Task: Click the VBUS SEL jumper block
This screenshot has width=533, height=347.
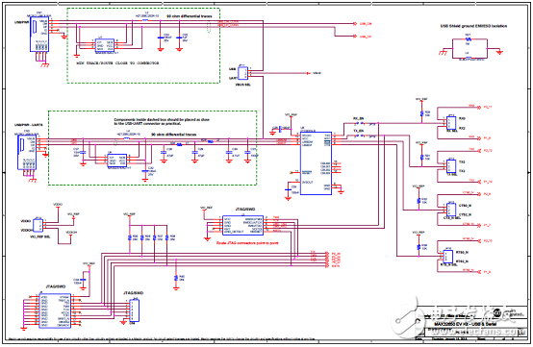Action: pos(242,73)
